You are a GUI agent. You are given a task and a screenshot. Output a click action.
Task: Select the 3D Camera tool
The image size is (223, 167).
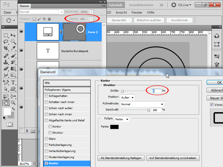pos(13,96)
